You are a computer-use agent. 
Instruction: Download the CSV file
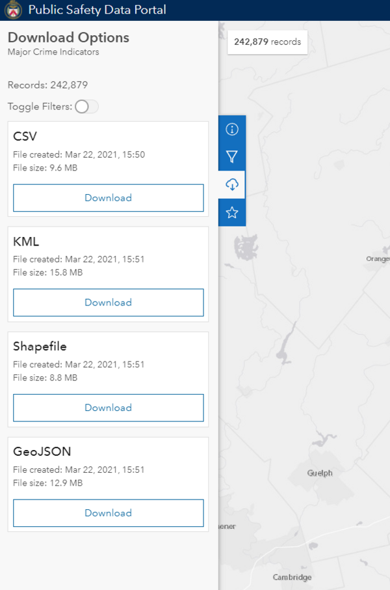click(108, 198)
